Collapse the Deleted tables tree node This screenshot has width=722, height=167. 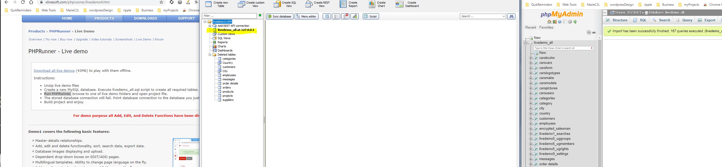pos(210,55)
